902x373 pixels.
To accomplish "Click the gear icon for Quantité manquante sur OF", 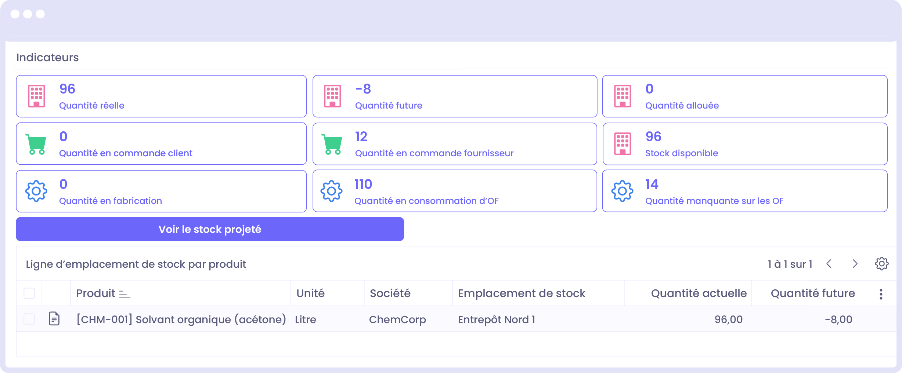I will tap(622, 191).
